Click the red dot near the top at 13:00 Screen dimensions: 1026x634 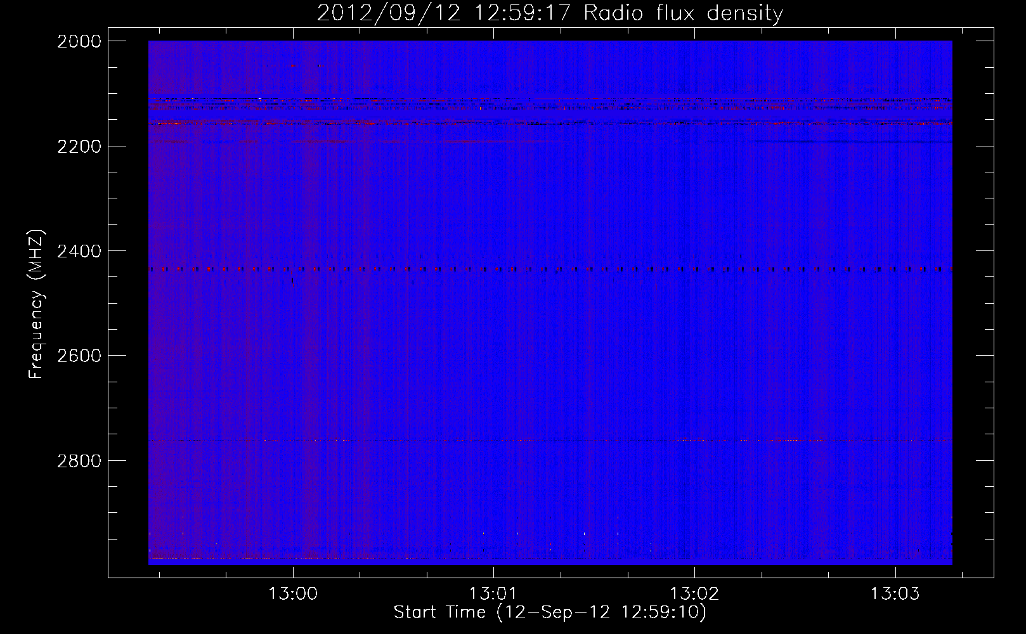point(292,65)
